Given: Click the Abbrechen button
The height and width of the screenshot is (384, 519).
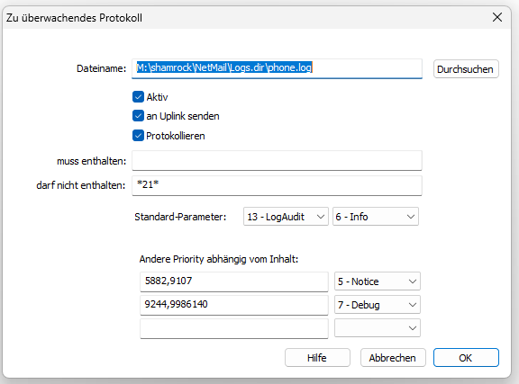Looking at the screenshot, I should coord(393,358).
